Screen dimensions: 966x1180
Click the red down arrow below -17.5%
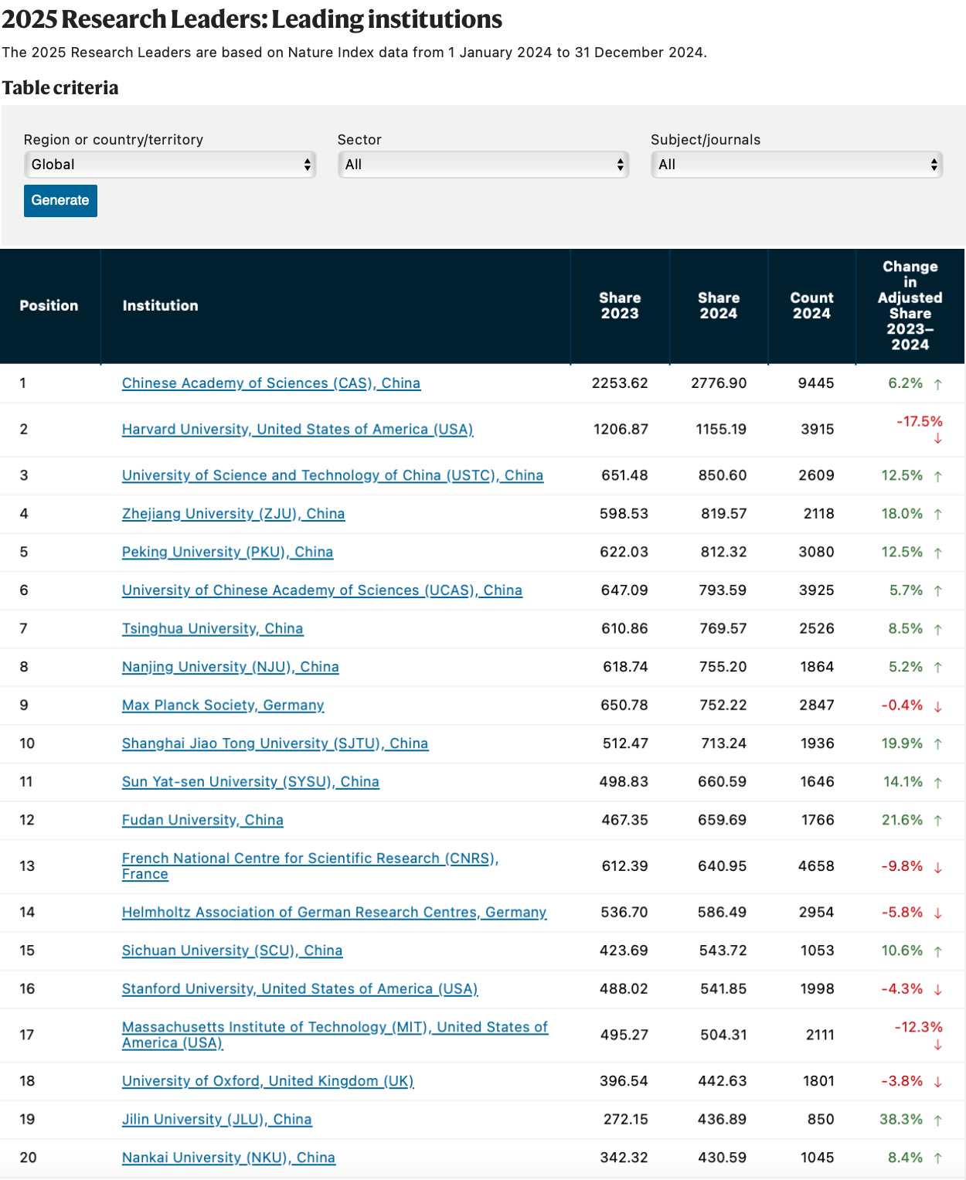pos(937,439)
